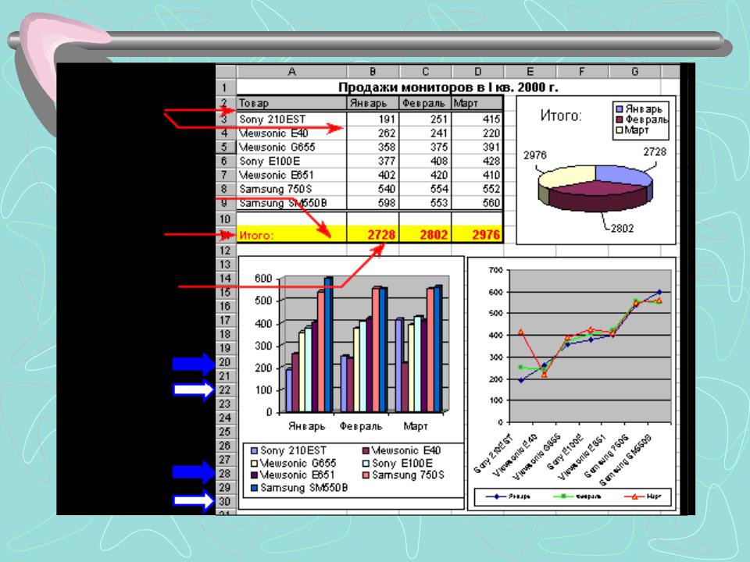Click cell with value 358
Image resolution: width=750 pixels, height=562 pixels.
[x=373, y=147]
